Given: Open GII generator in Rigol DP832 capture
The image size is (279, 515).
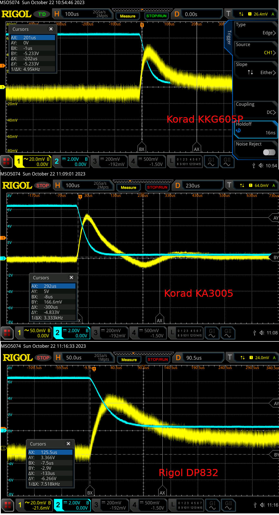Looking at the screenshot, I should [x=228, y=505].
